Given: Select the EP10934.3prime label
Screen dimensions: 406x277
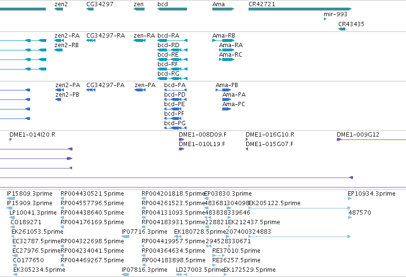Looking at the screenshot, I should click(x=372, y=194).
